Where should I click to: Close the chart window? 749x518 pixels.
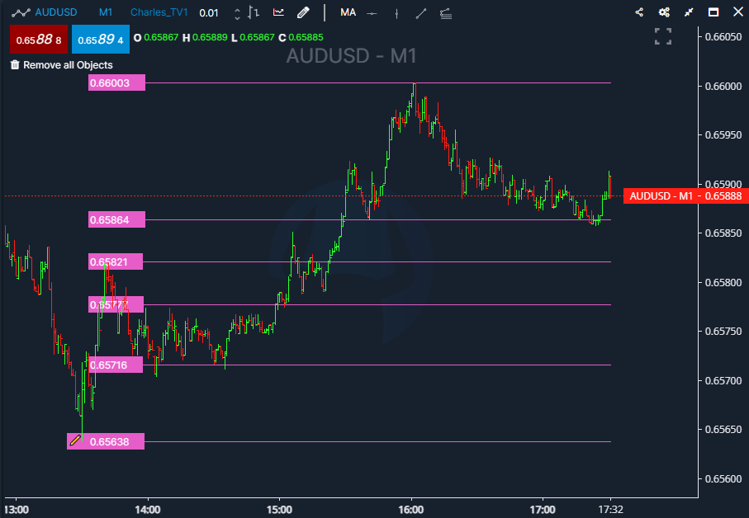(x=738, y=12)
